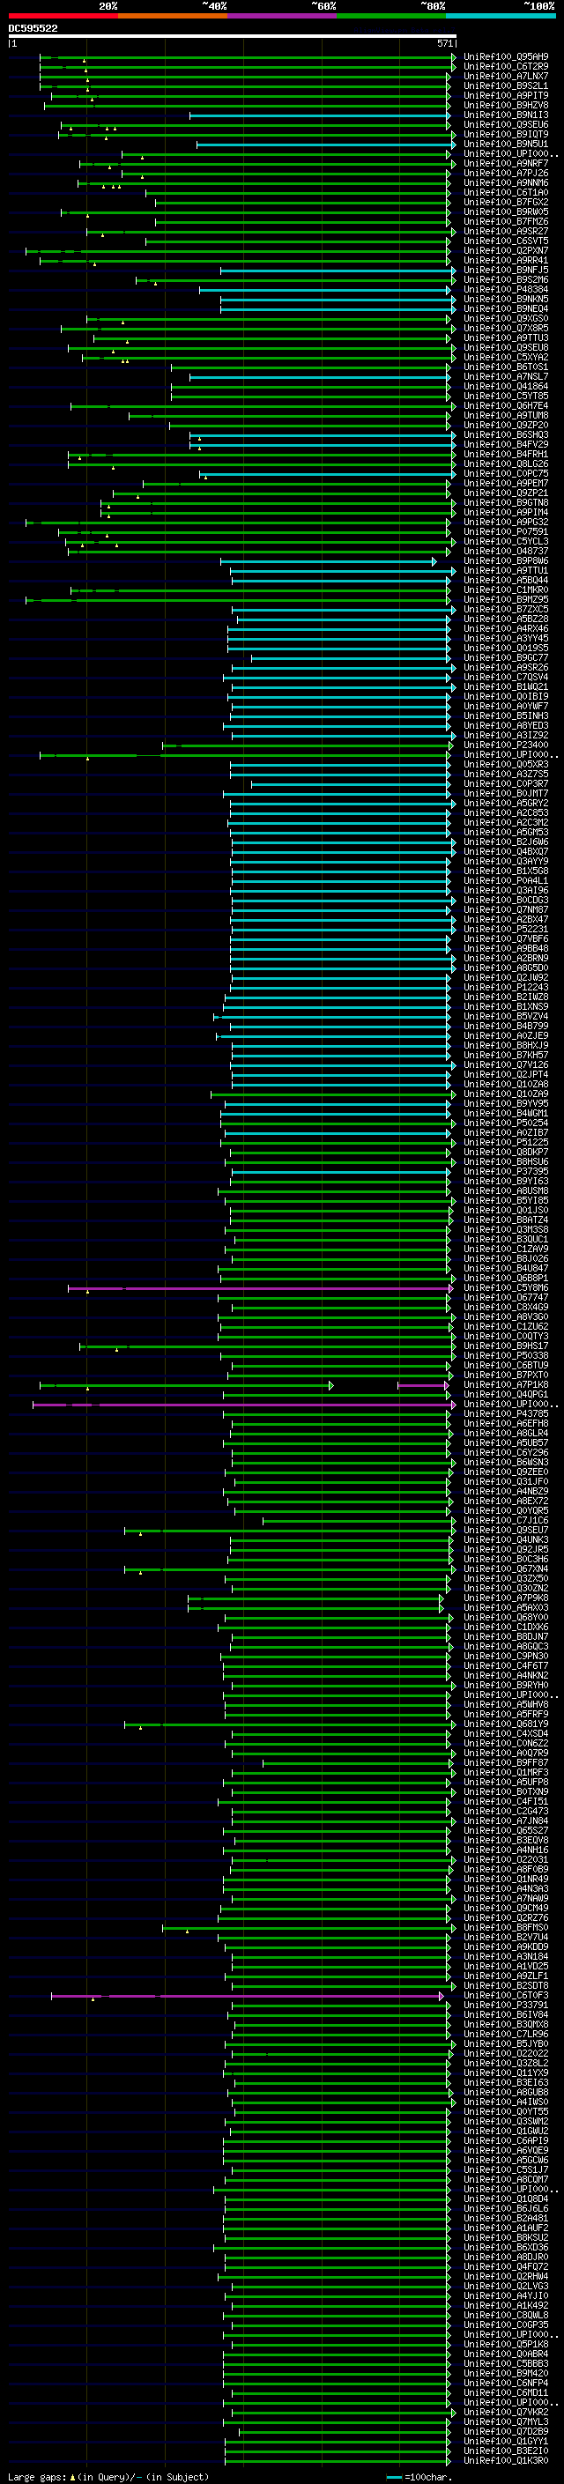This screenshot has height=2484, width=564.
Task: Select label UniRef100_A9TTU3
Action: pos(505,338)
